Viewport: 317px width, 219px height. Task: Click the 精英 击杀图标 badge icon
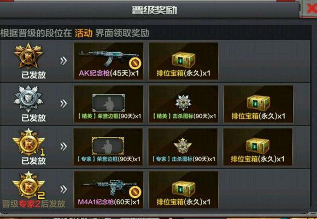tap(183, 102)
